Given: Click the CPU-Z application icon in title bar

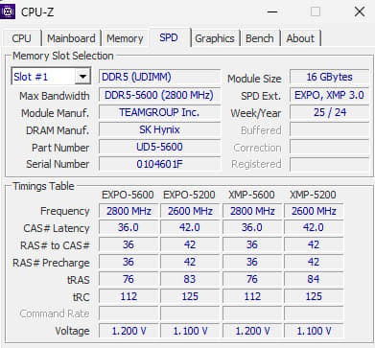Looking at the screenshot, I should [8, 12].
